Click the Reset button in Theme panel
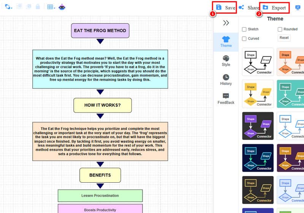 click(284, 38)
